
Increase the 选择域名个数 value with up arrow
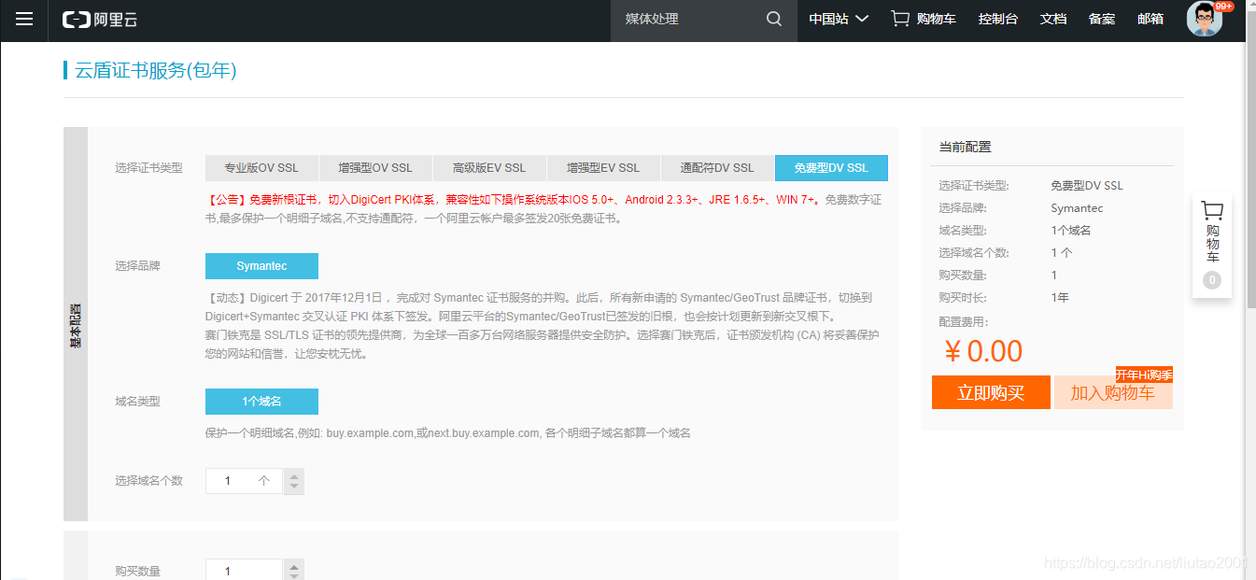pyautogui.click(x=294, y=475)
